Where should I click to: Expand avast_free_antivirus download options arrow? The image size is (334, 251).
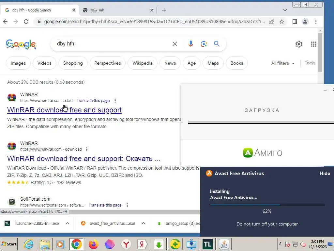click(x=144, y=223)
